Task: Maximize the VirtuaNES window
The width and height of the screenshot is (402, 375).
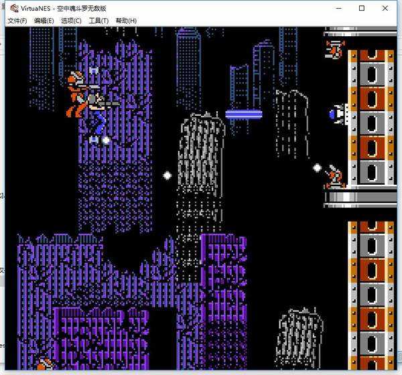Action: pyautogui.click(x=362, y=8)
